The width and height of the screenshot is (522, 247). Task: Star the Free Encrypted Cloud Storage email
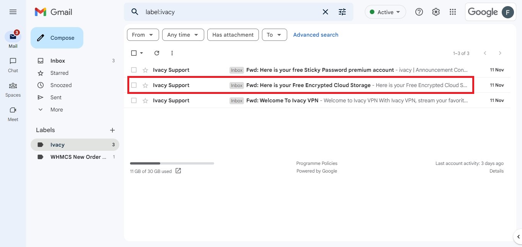pos(145,85)
